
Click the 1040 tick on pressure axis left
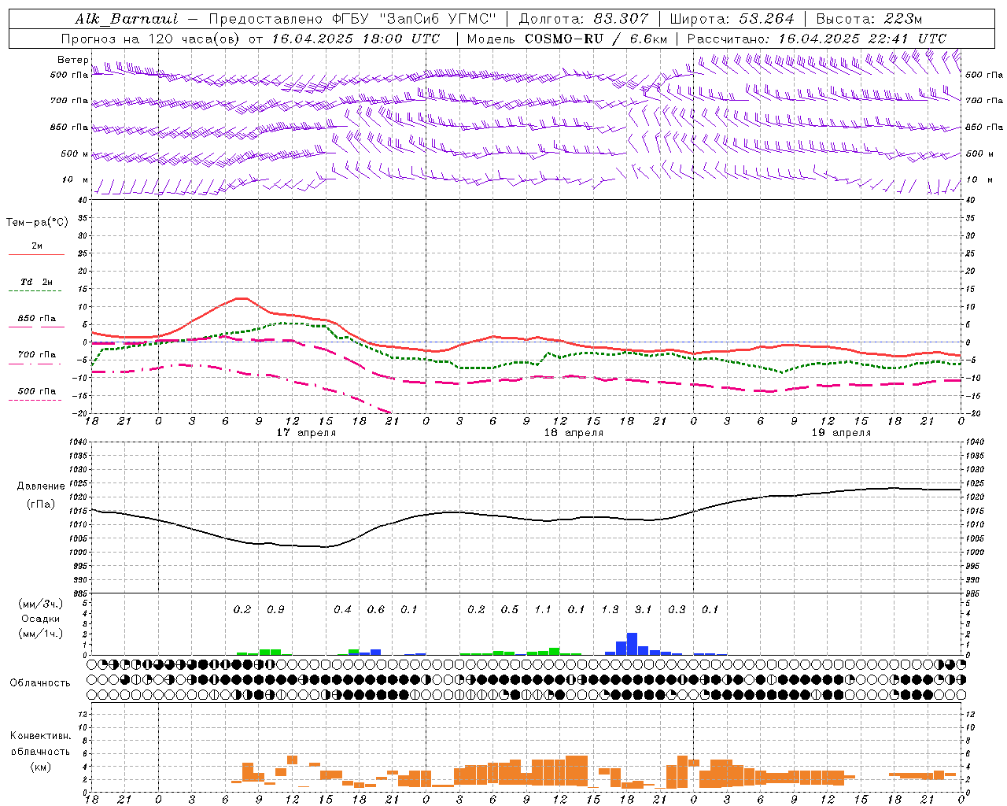(76, 442)
